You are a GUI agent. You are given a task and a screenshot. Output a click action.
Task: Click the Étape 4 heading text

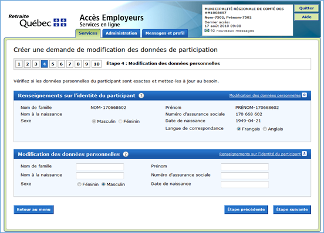click(163, 63)
